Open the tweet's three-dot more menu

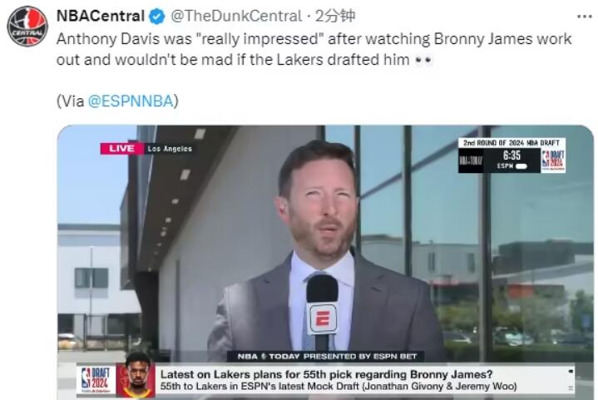(x=584, y=17)
